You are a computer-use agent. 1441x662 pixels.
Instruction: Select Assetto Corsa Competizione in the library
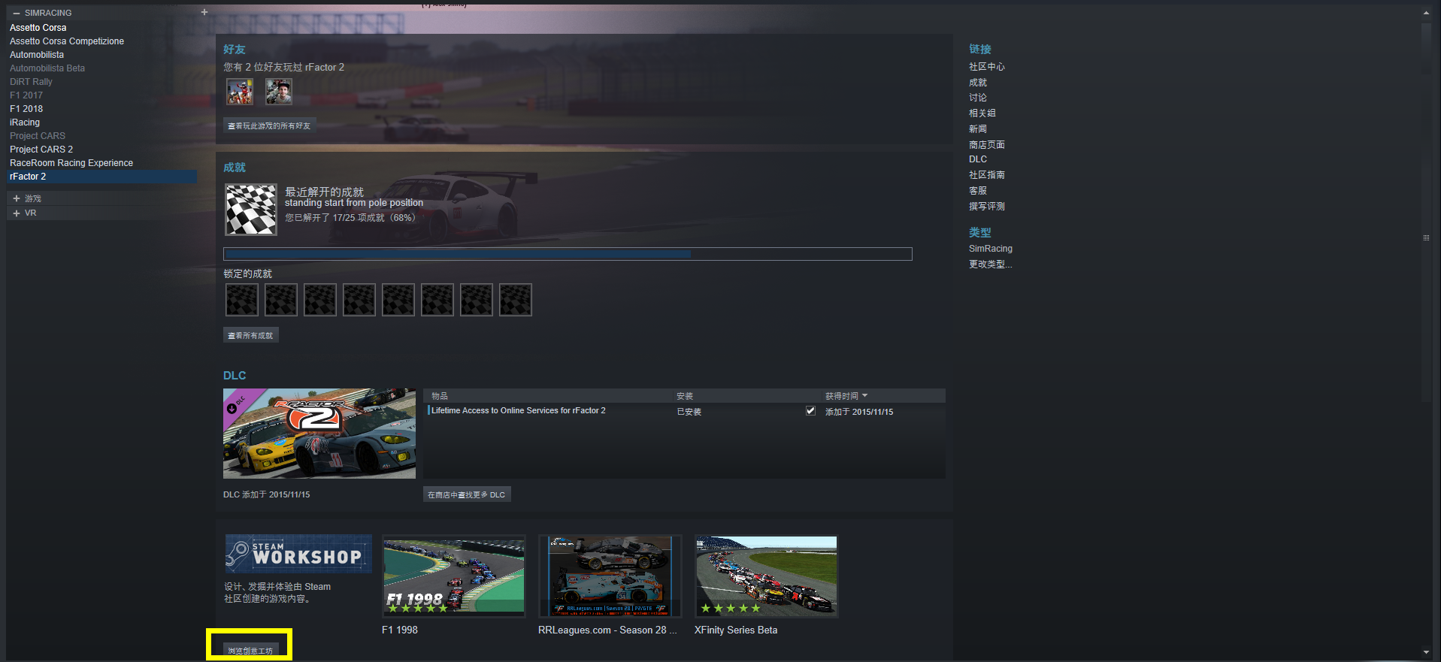(x=67, y=41)
